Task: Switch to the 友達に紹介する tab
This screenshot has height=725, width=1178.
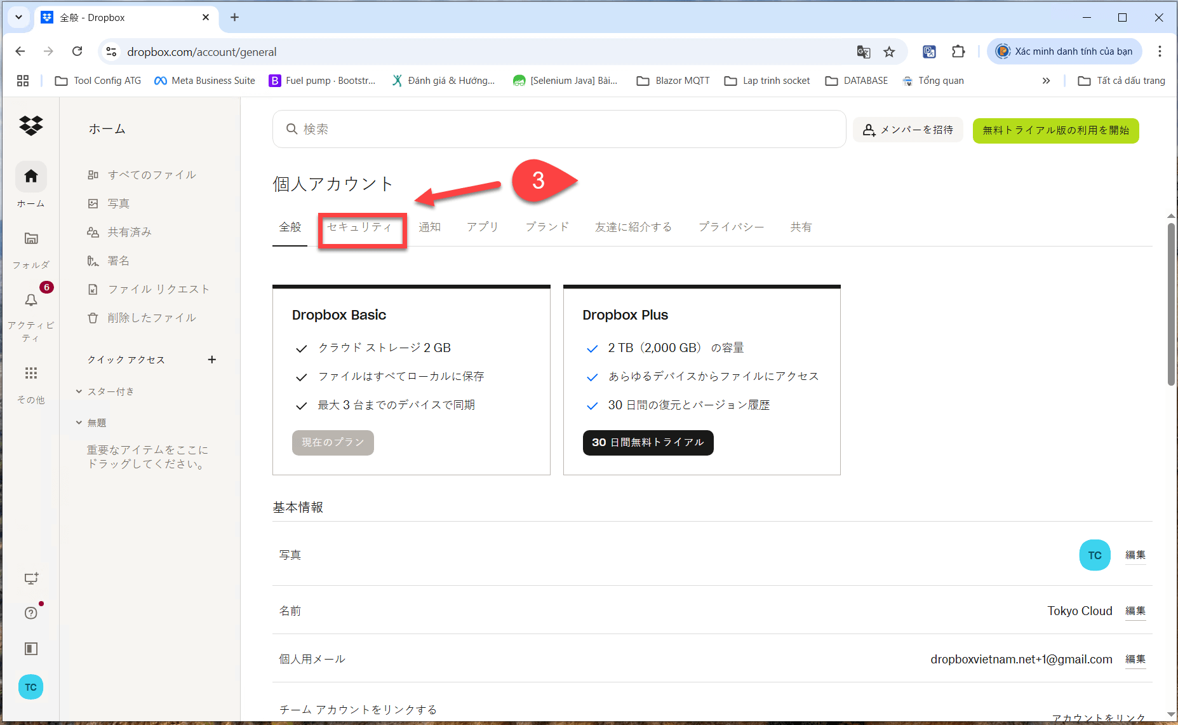Action: point(633,227)
